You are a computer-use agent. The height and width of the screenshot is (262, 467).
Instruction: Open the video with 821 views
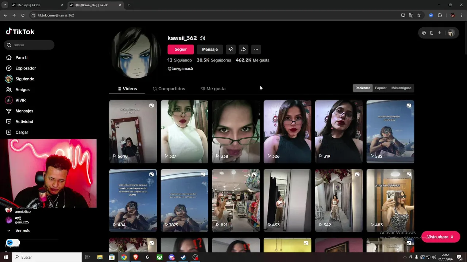pos(236,201)
